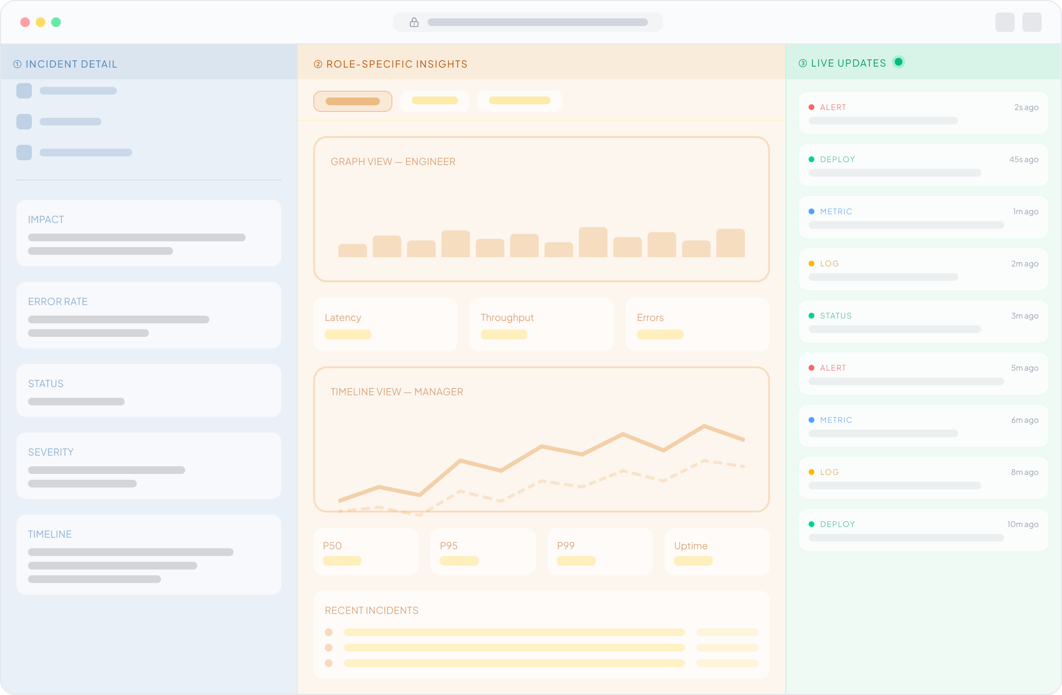The width and height of the screenshot is (1062, 695).
Task: Click the circled 1 icon by Incident Detail
Action: click(x=17, y=64)
